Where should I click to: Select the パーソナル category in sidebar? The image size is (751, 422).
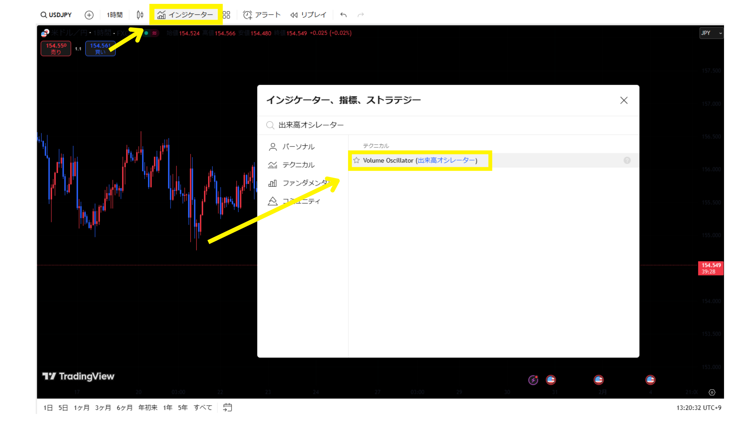point(298,147)
